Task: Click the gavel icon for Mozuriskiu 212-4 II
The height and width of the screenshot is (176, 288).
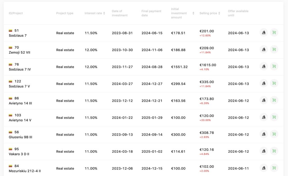Action: pyautogui.click(x=264, y=168)
